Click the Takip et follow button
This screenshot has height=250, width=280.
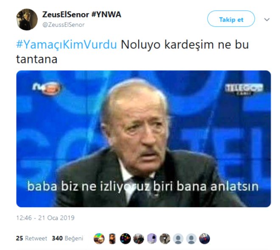click(231, 19)
